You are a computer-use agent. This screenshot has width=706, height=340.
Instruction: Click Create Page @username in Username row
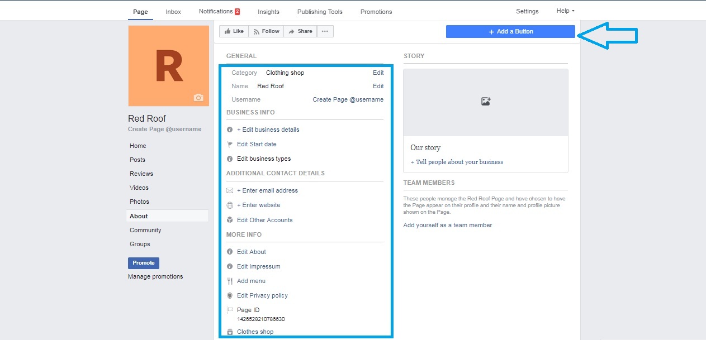(348, 99)
